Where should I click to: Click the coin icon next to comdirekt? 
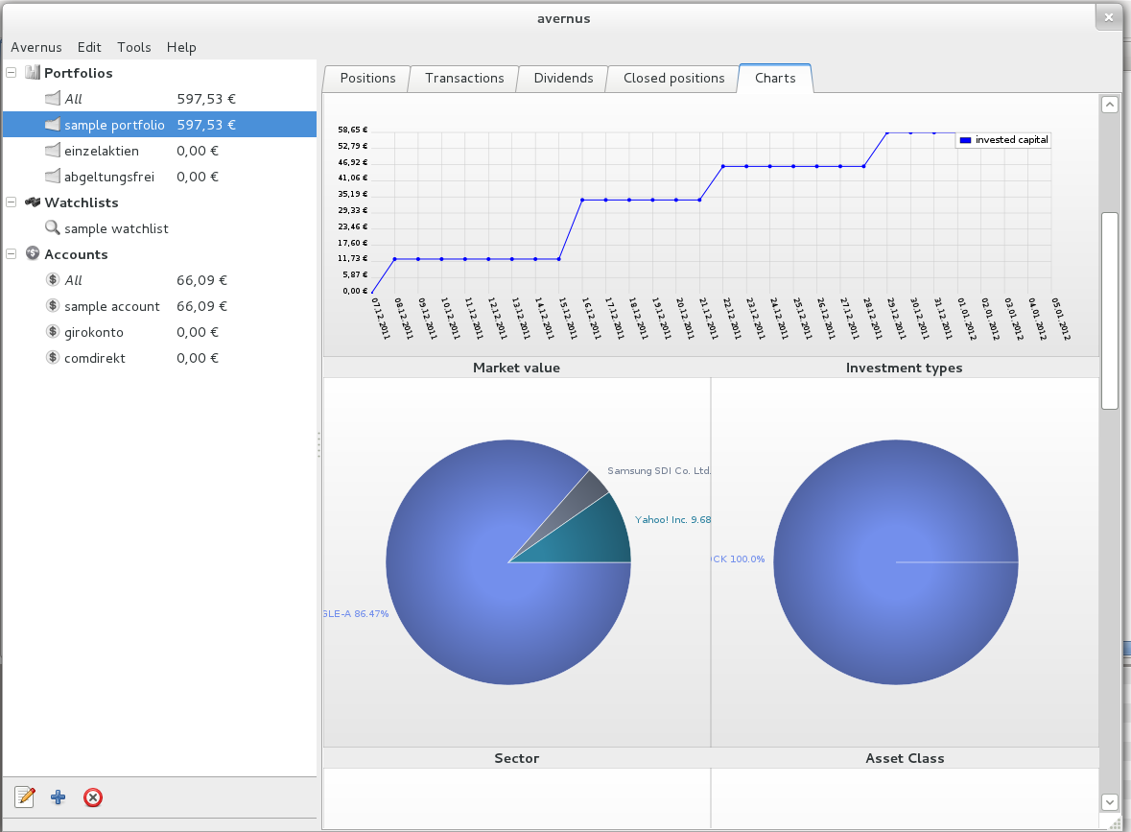pos(53,358)
